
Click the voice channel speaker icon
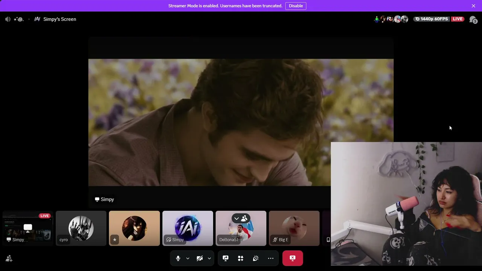coord(8,19)
